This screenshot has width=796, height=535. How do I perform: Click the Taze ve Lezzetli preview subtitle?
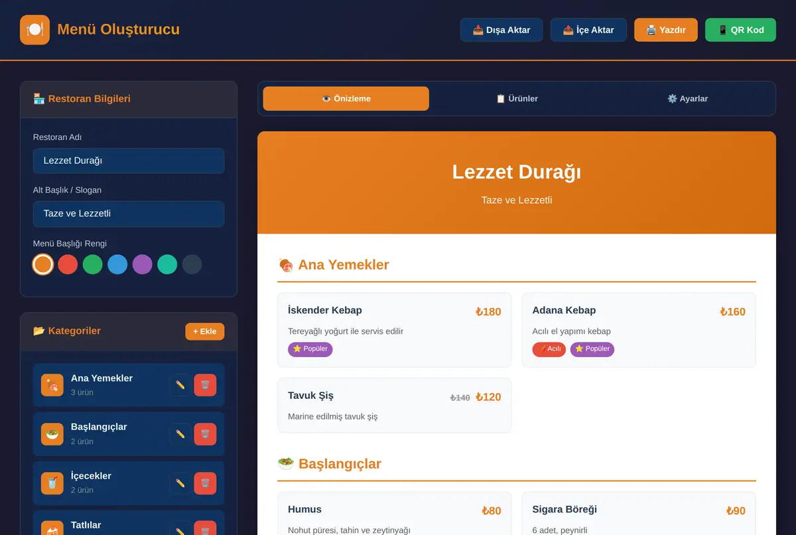click(x=517, y=200)
